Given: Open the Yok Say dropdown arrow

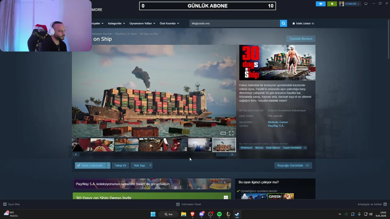Looking at the screenshot, I should [x=150, y=165].
